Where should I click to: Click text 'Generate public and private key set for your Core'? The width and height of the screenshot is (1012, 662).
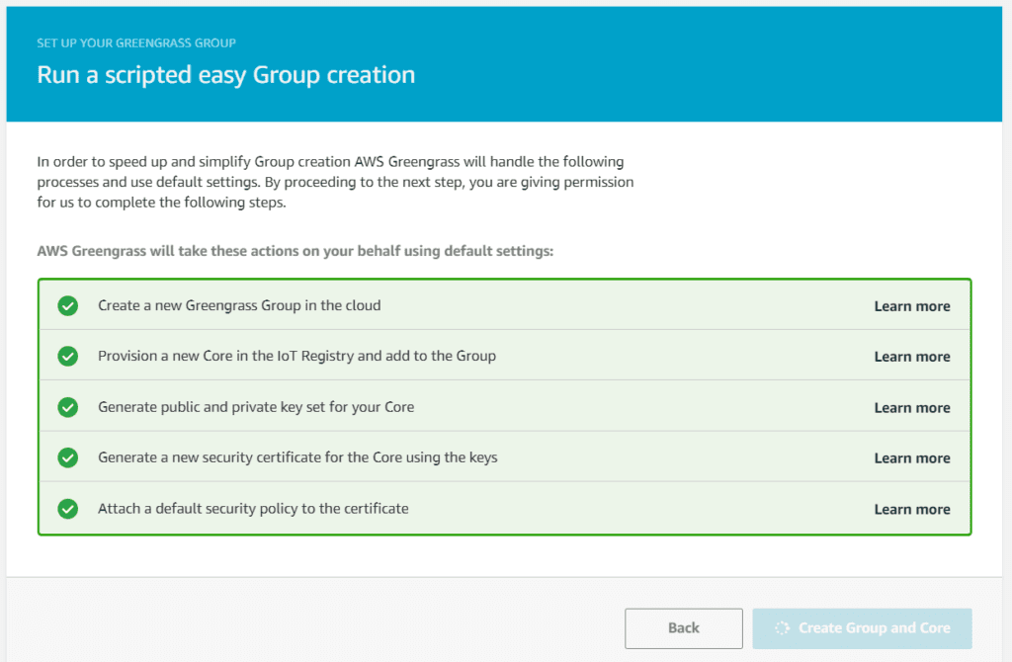[256, 406]
